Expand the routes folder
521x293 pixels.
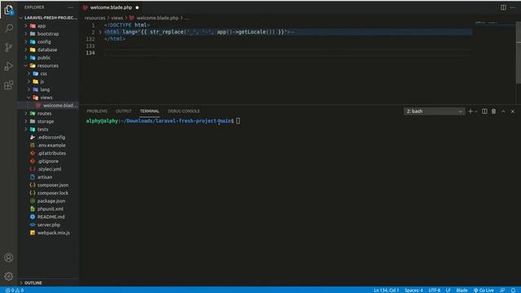pos(44,113)
